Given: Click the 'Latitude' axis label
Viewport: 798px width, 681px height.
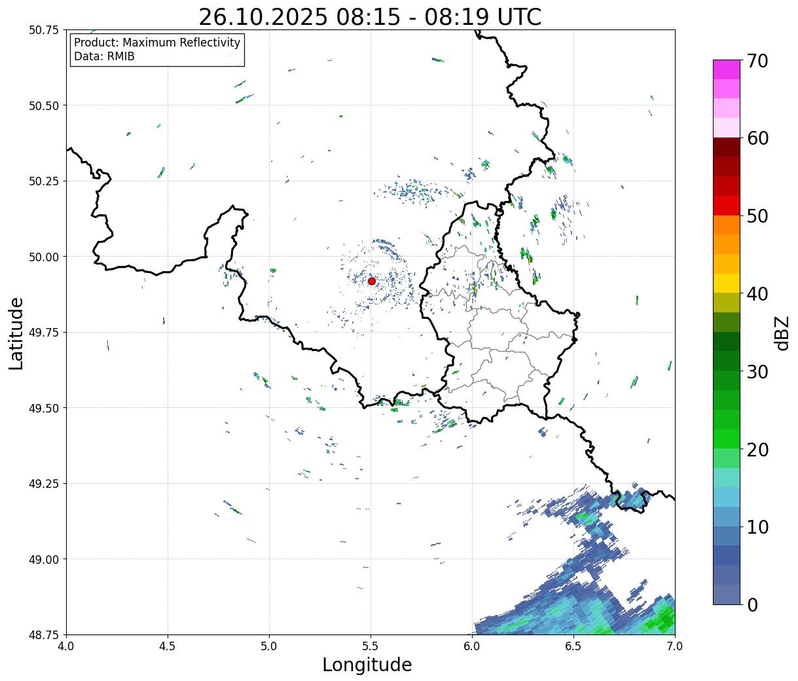Looking at the screenshot, I should 16,333.
